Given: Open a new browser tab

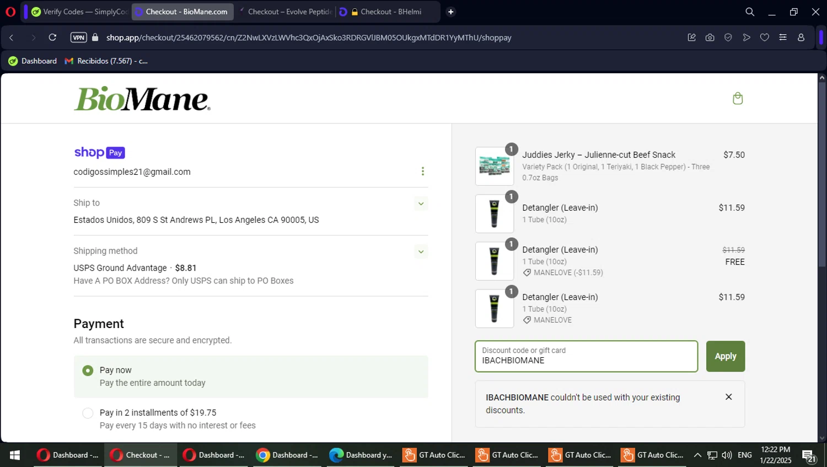Looking at the screenshot, I should [451, 12].
